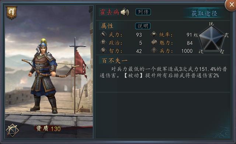This screenshot has width=236, height=144.
Task: Close the hero detail panel
Action: tap(231, 5)
